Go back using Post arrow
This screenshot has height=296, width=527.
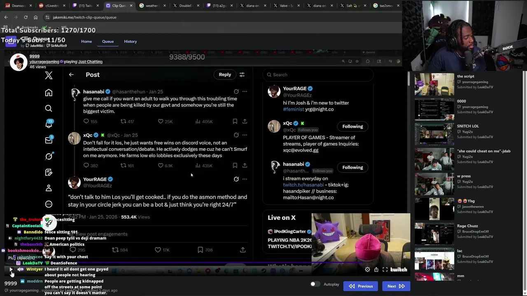click(x=71, y=75)
